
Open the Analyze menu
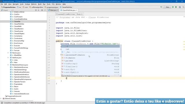27,4
